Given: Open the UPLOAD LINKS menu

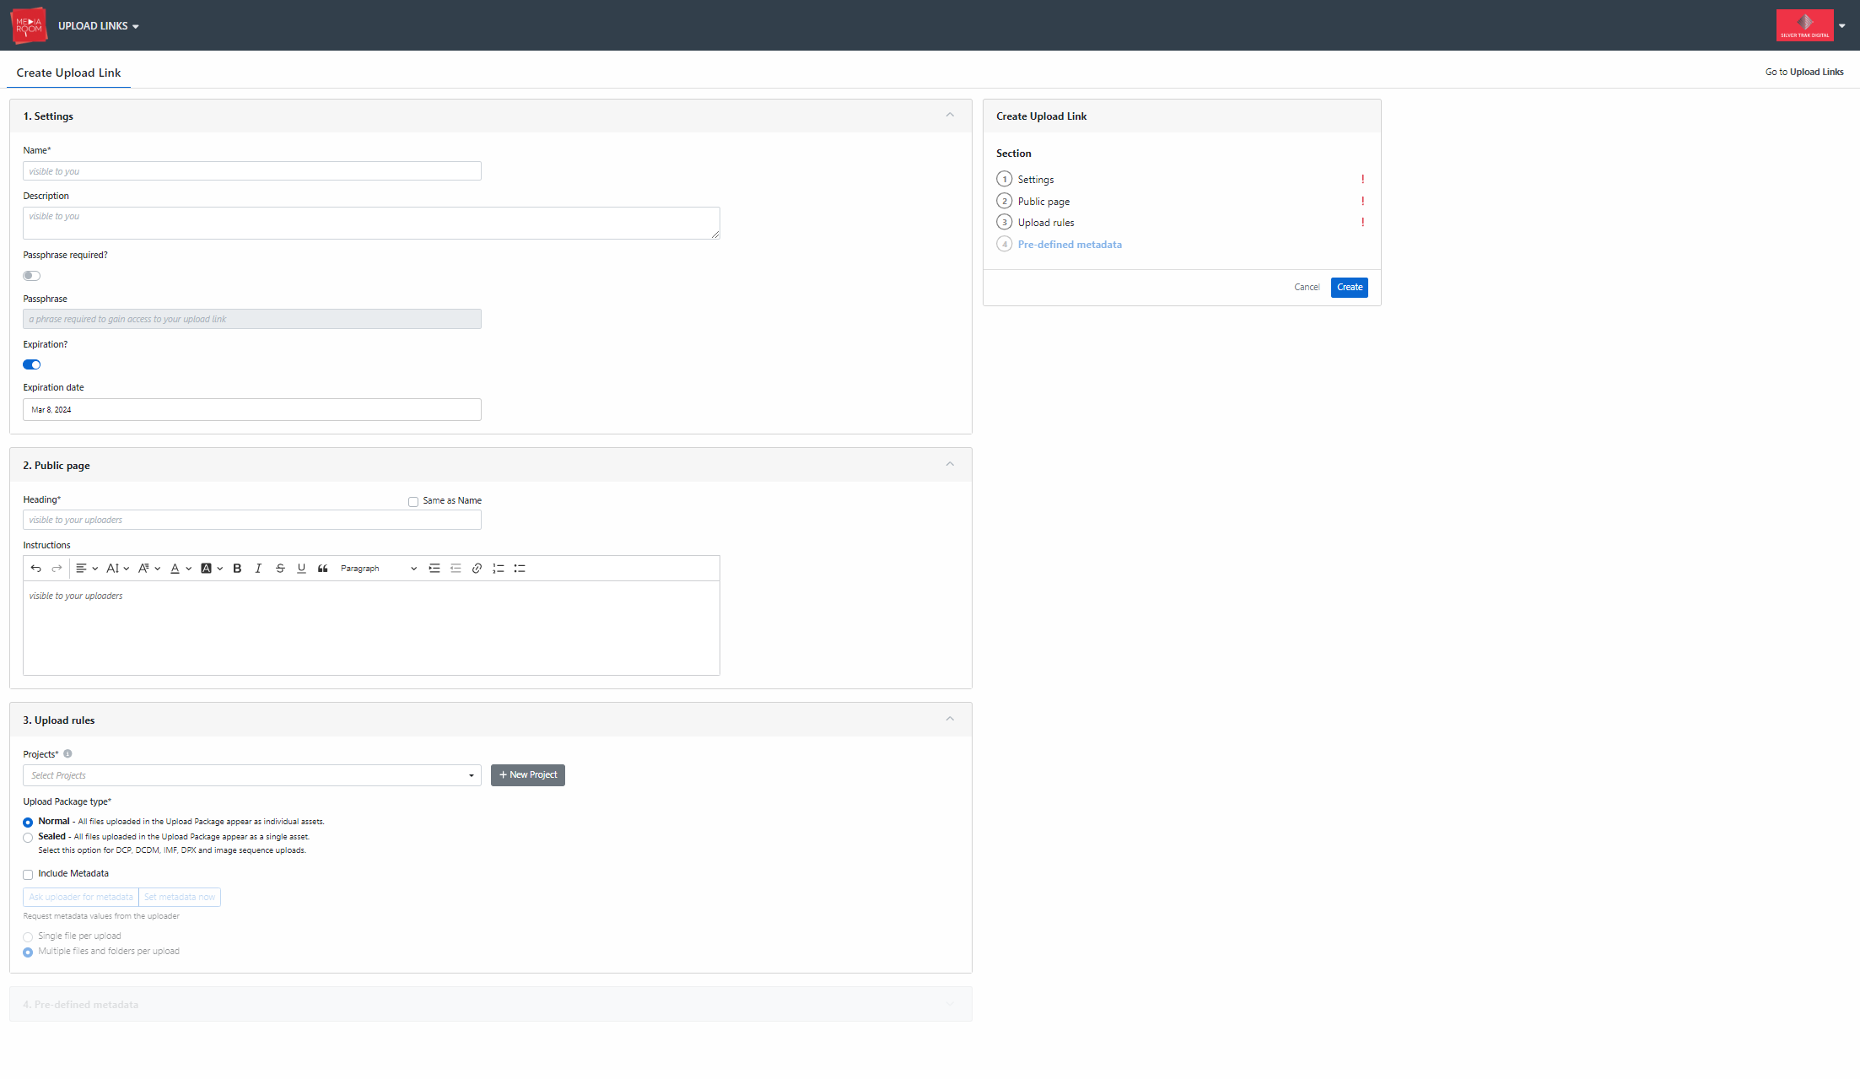Looking at the screenshot, I should tap(99, 26).
